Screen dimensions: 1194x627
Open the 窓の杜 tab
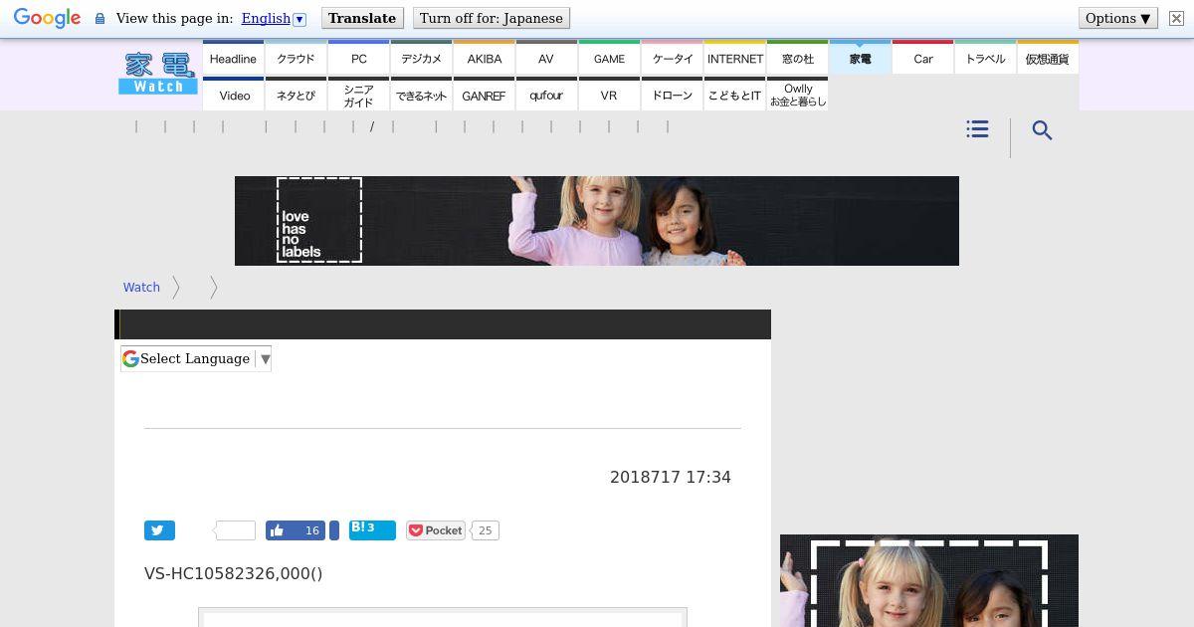(x=797, y=58)
